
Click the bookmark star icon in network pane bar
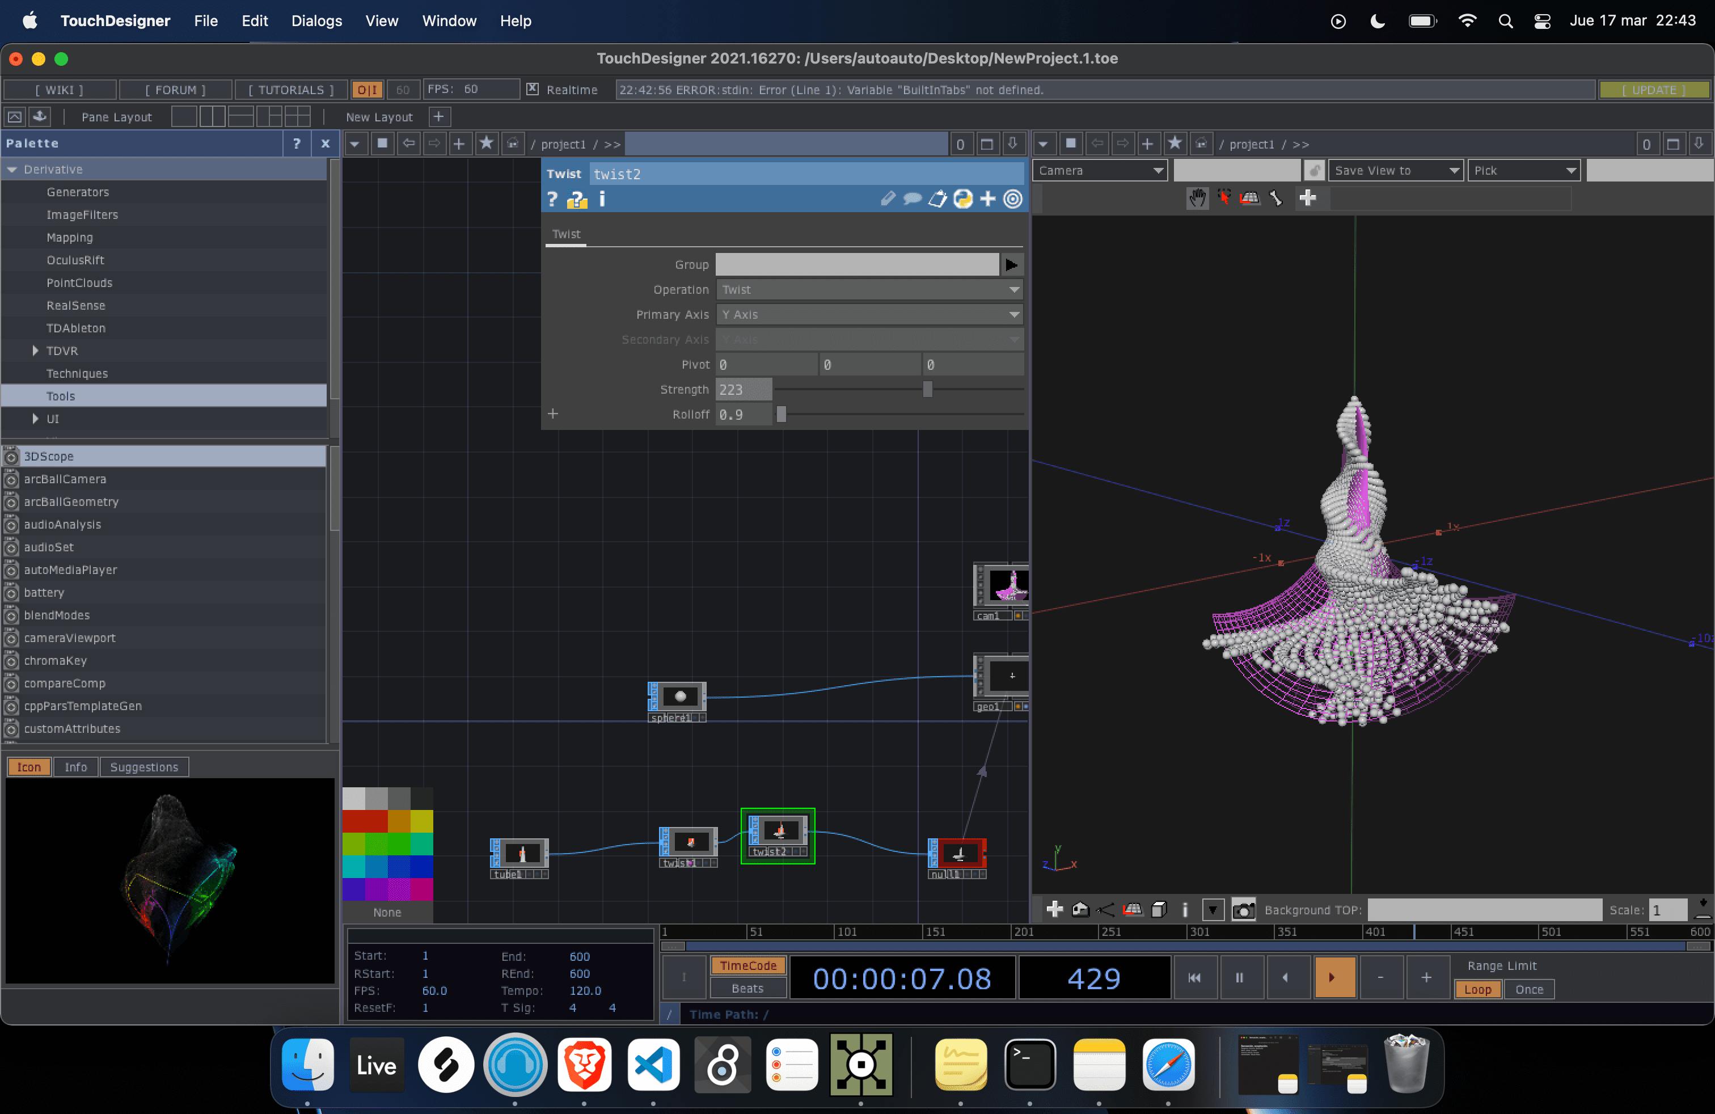pos(487,144)
